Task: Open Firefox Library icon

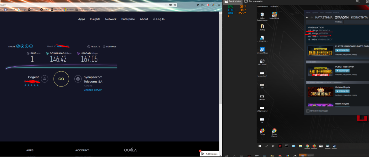Action: 198,5
